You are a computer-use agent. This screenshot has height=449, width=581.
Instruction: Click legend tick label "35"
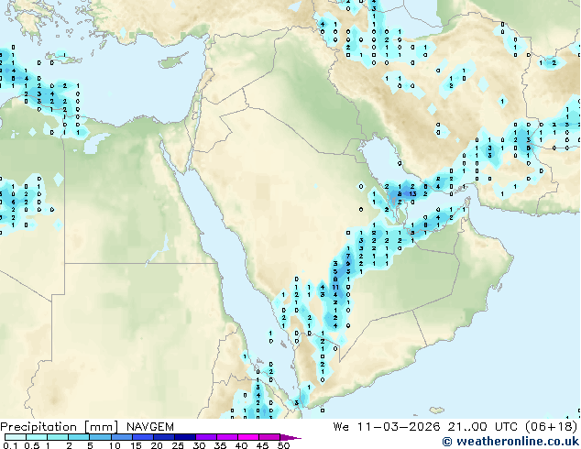pyautogui.click(x=220, y=445)
